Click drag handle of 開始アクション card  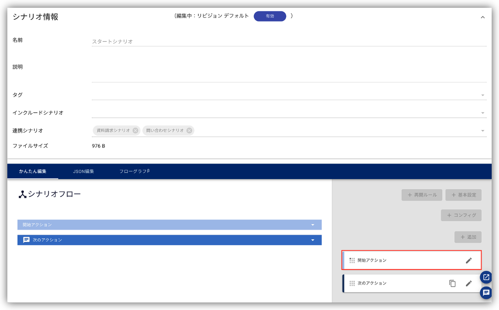(352, 260)
